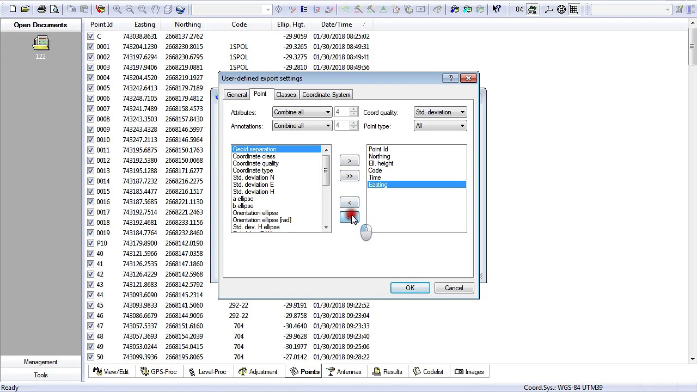Open the GPS-Proc bottom tab
The height and width of the screenshot is (392, 697).
pos(158,372)
